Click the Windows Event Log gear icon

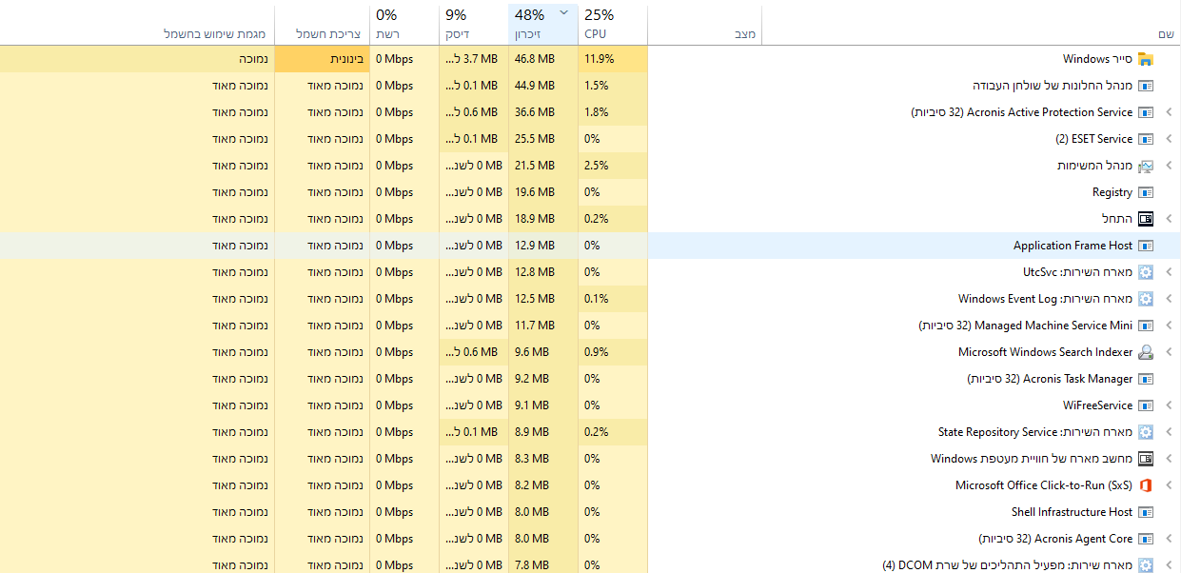[1146, 299]
